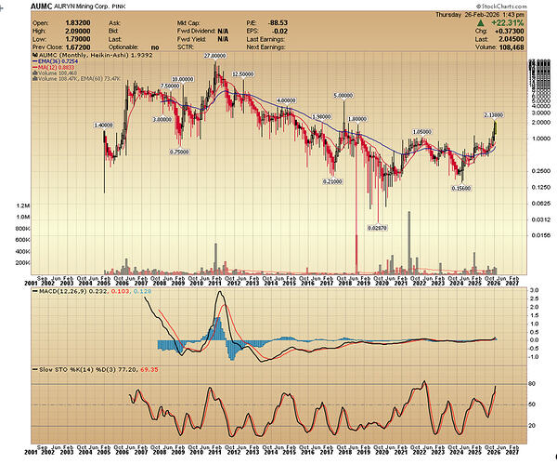Image resolution: width=557 pixels, height=464 pixels.
Task: Click the 7.50000 price label
Action: click(170, 86)
